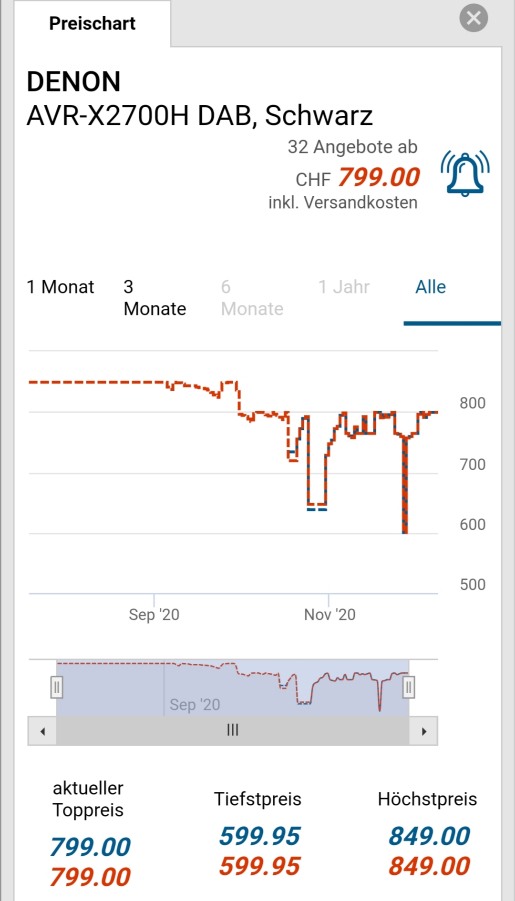Viewport: 515px width, 901px height.
Task: Click the Preischart tab header
Action: coord(93,23)
